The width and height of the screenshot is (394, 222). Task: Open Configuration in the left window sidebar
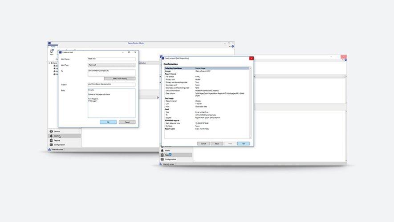coord(59,145)
